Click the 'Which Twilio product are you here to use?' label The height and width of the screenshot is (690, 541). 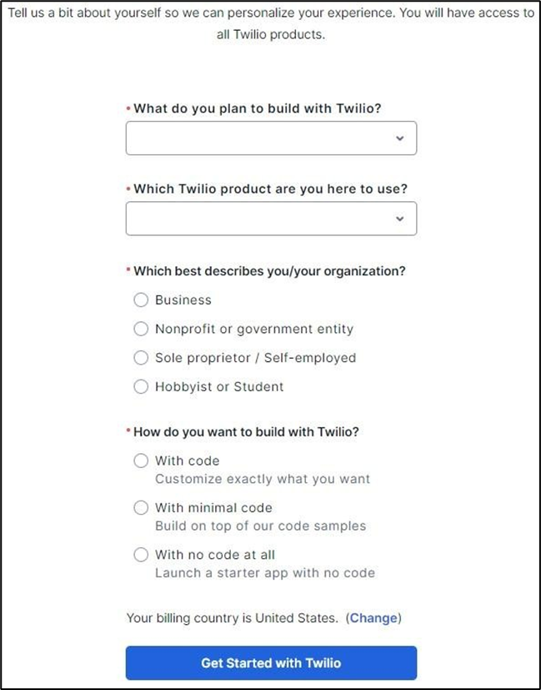pyautogui.click(x=270, y=189)
